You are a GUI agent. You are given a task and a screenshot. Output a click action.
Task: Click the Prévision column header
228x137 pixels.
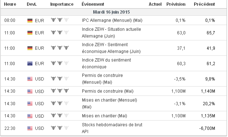tap(176, 4)
